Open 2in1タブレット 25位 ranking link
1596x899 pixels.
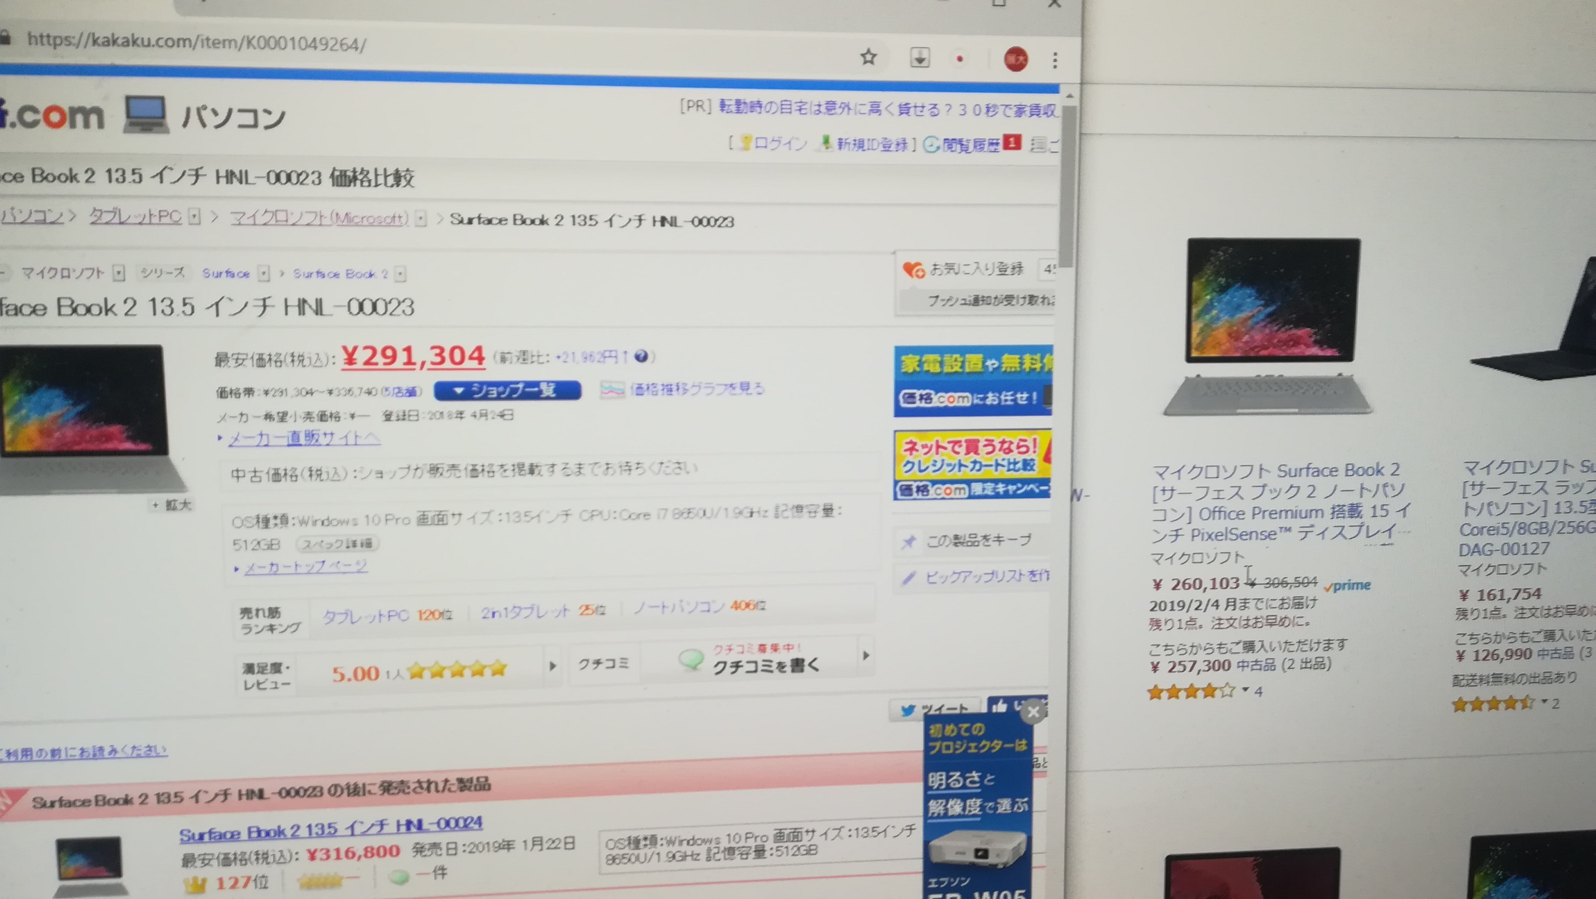(543, 612)
